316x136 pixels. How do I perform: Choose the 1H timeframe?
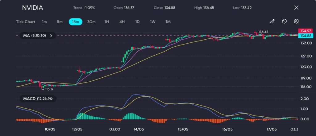[107, 22]
